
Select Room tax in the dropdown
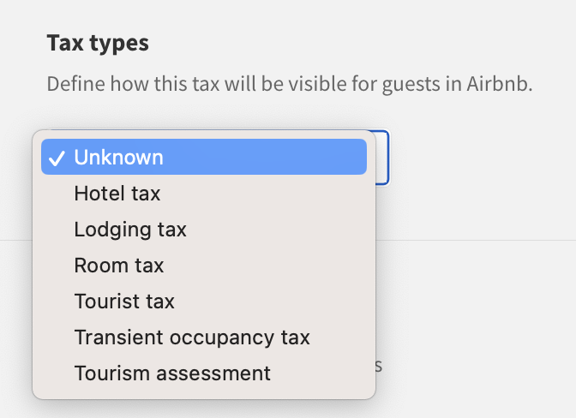point(119,266)
